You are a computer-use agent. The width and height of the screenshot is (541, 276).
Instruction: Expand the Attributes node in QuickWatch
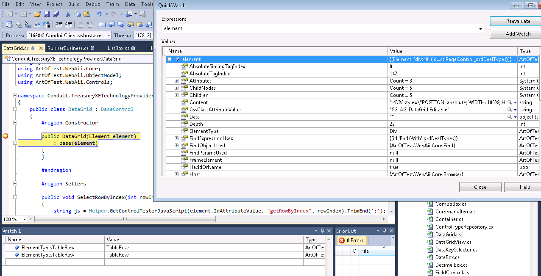coord(177,81)
